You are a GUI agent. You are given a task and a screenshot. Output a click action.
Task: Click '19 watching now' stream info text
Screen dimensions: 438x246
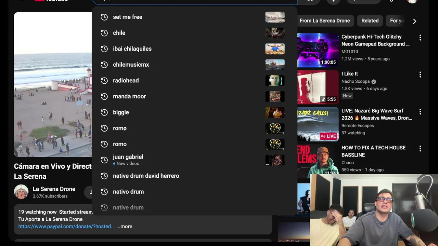point(38,212)
